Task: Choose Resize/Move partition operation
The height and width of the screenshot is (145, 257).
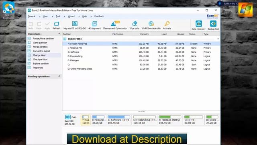Action: point(43,39)
